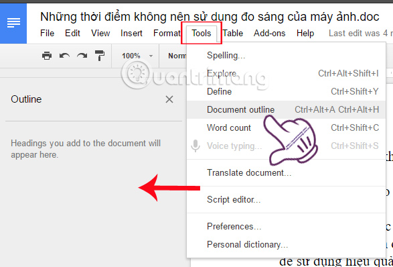
Task: Open the Edit menu
Action: [72, 33]
